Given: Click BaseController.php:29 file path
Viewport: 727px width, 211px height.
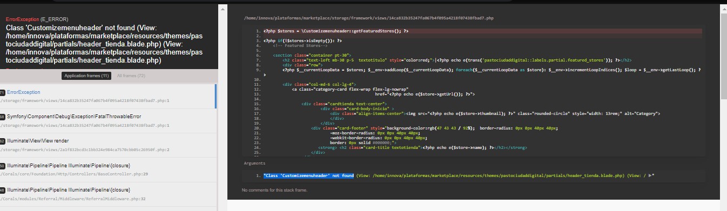Looking at the screenshot, I should (73, 174).
